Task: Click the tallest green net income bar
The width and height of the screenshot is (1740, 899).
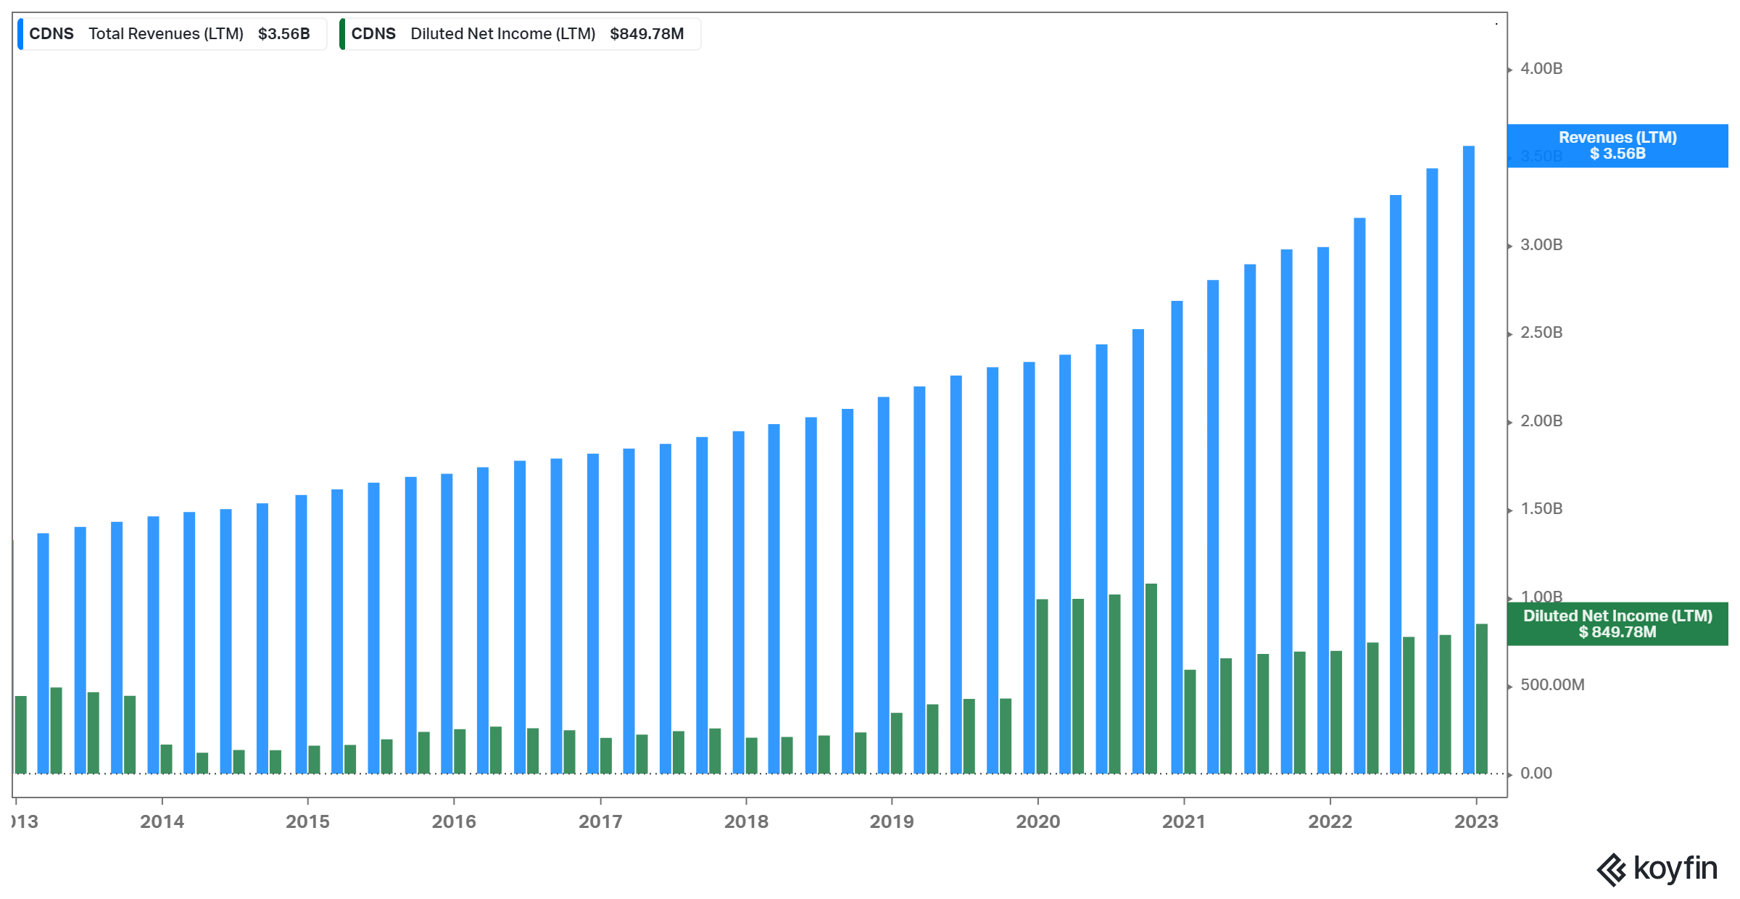Action: pyautogui.click(x=1151, y=678)
